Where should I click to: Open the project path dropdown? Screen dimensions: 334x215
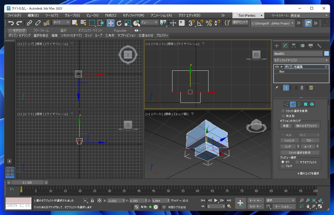(x=273, y=23)
